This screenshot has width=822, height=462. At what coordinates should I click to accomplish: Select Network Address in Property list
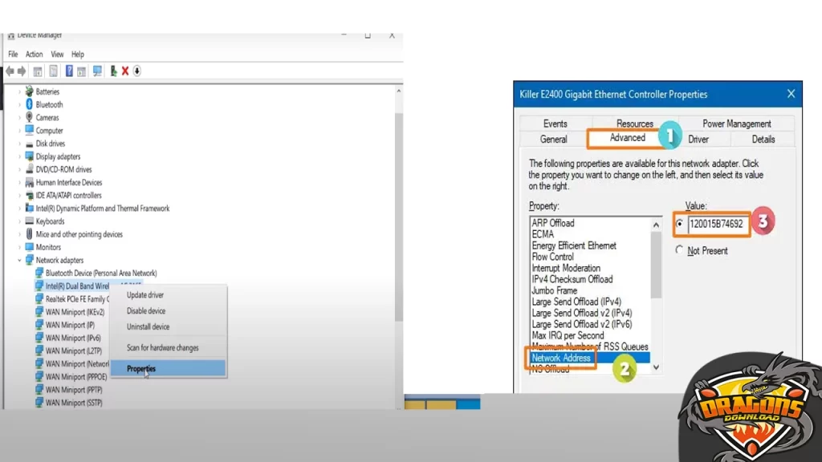(x=561, y=358)
